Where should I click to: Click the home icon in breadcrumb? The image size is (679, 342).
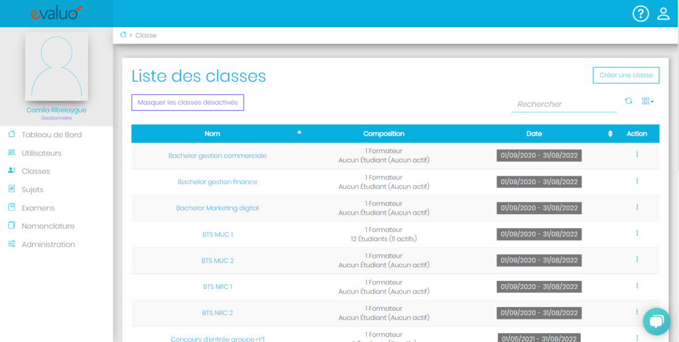point(123,34)
